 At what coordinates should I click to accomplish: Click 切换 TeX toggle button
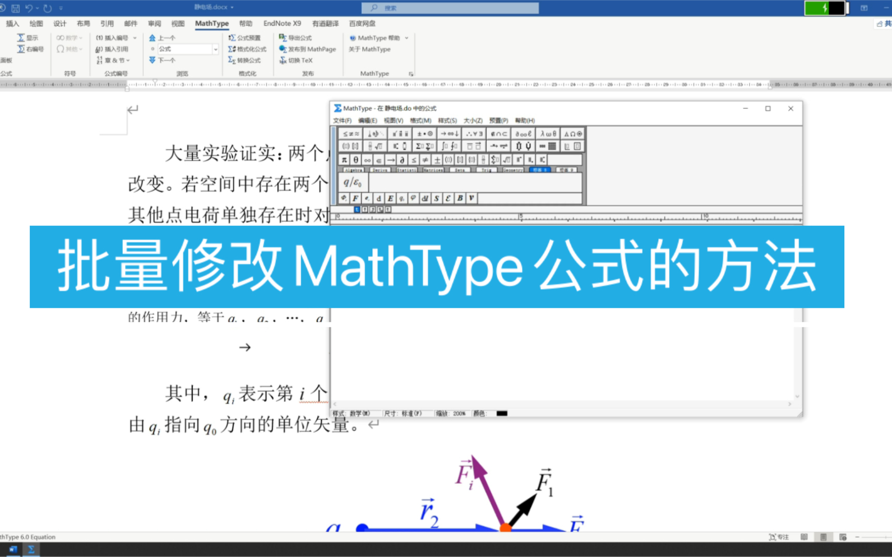[x=295, y=60]
